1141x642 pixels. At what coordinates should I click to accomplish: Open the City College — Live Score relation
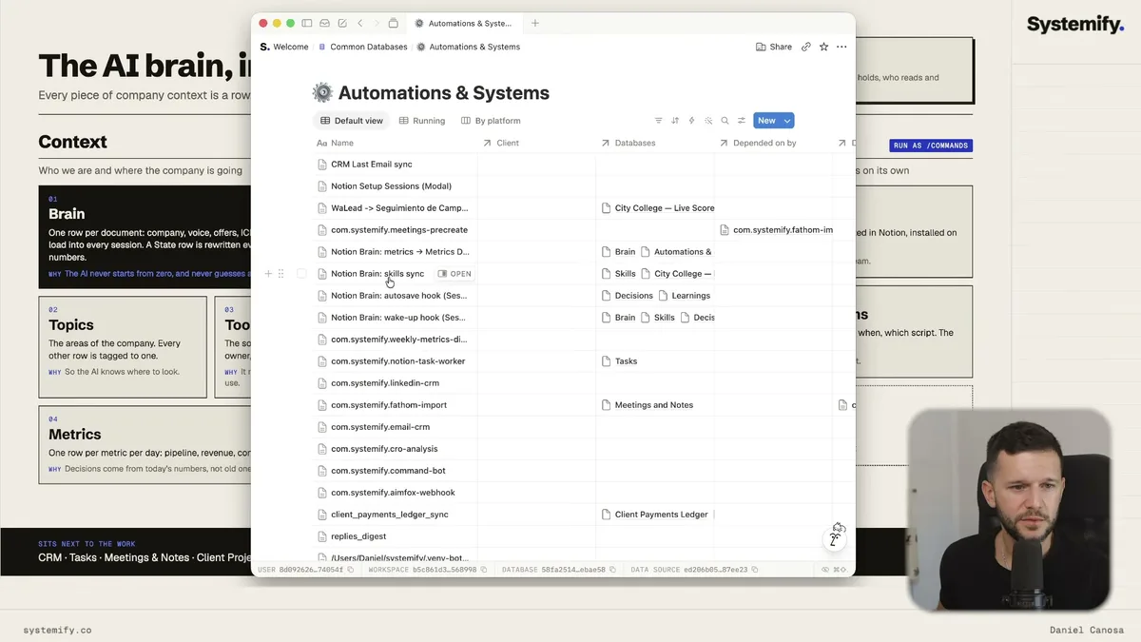[658, 208]
